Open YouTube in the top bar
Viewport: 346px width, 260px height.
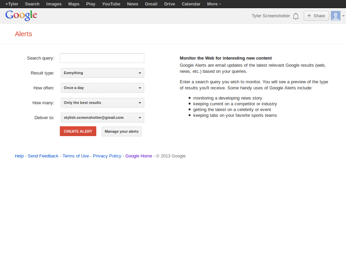(111, 4)
